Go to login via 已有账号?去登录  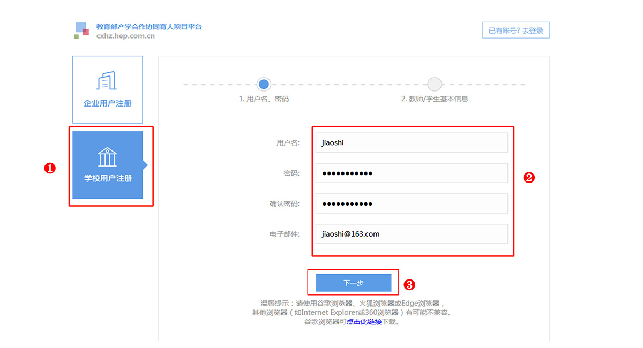(515, 31)
